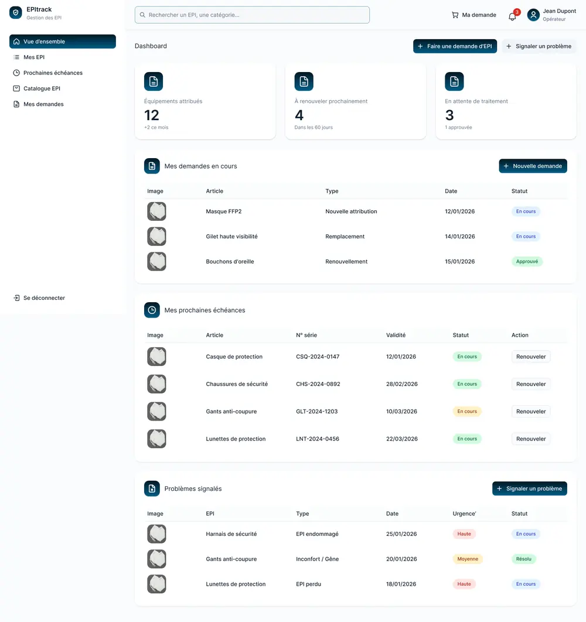The height and width of the screenshot is (622, 586).
Task: Renew the Casque de protection
Action: coord(531,357)
